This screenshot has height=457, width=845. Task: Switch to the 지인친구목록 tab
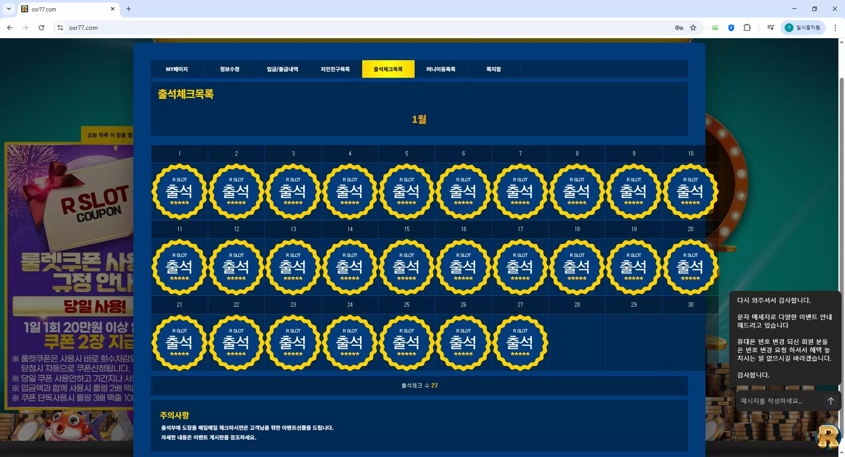coord(335,69)
